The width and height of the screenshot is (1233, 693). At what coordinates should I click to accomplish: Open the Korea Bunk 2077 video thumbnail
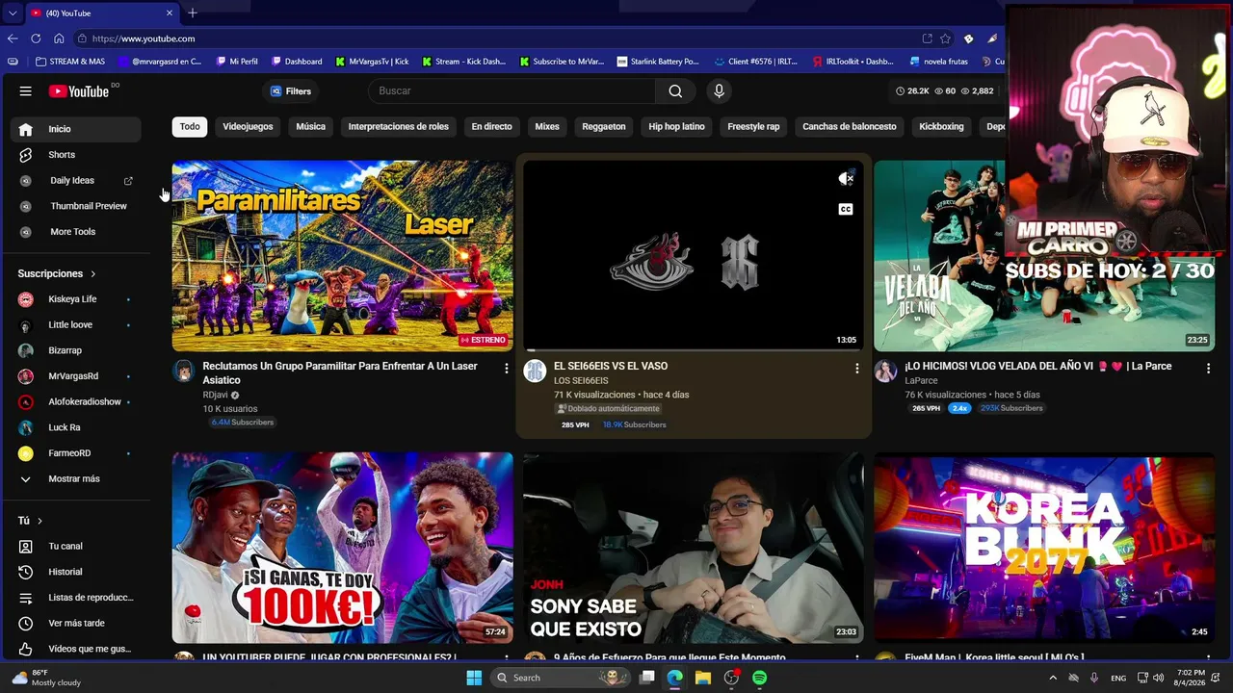pyautogui.click(x=1044, y=548)
